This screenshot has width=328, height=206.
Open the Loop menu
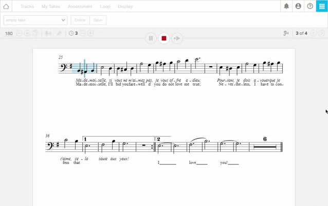[105, 7]
